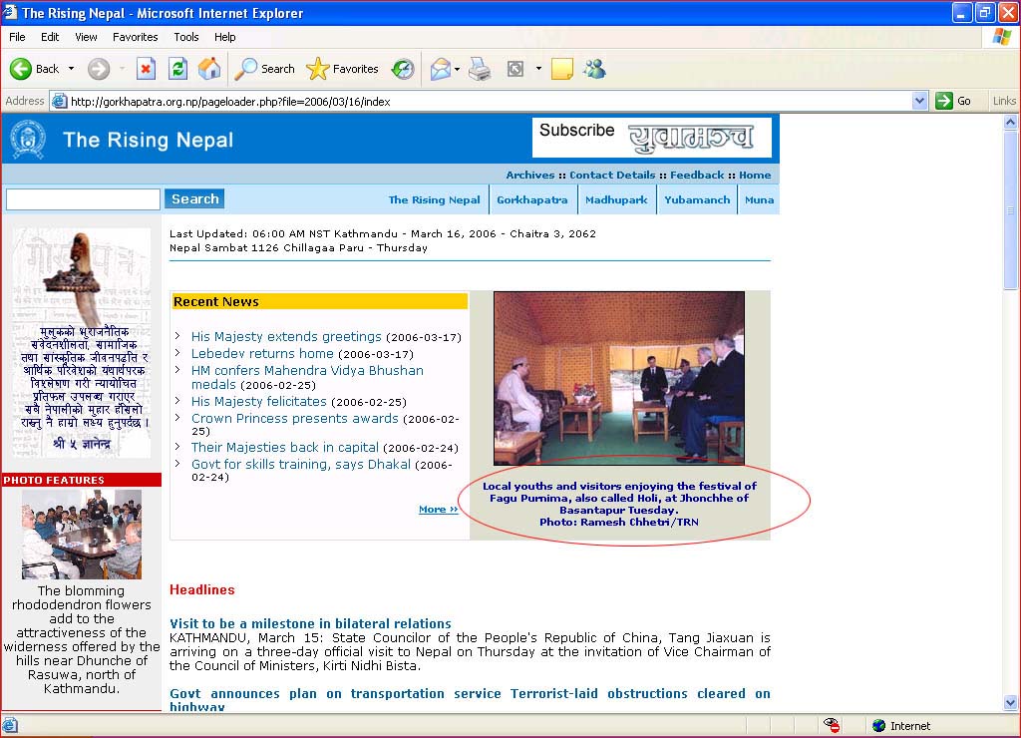Click the browser Back button

(35, 69)
